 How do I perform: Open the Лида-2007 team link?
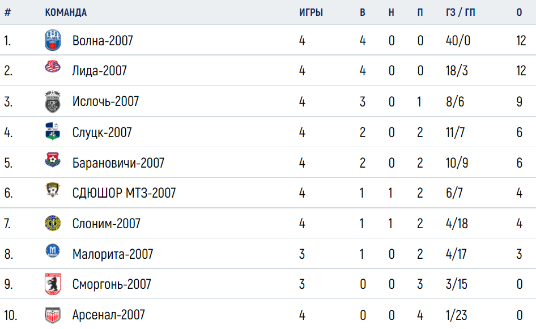(100, 71)
